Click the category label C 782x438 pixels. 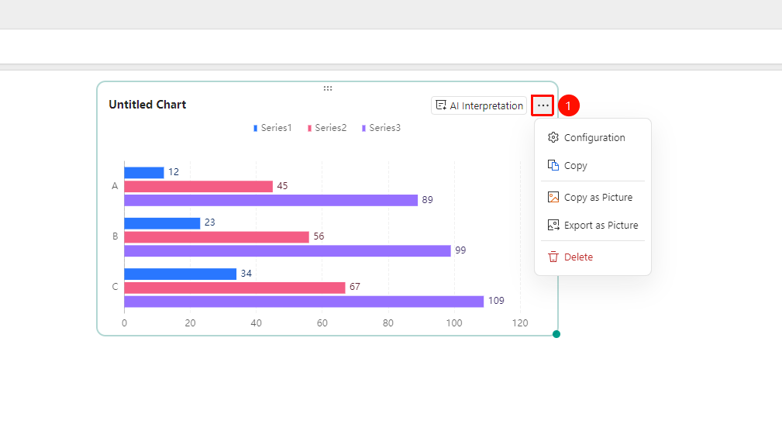(x=115, y=287)
